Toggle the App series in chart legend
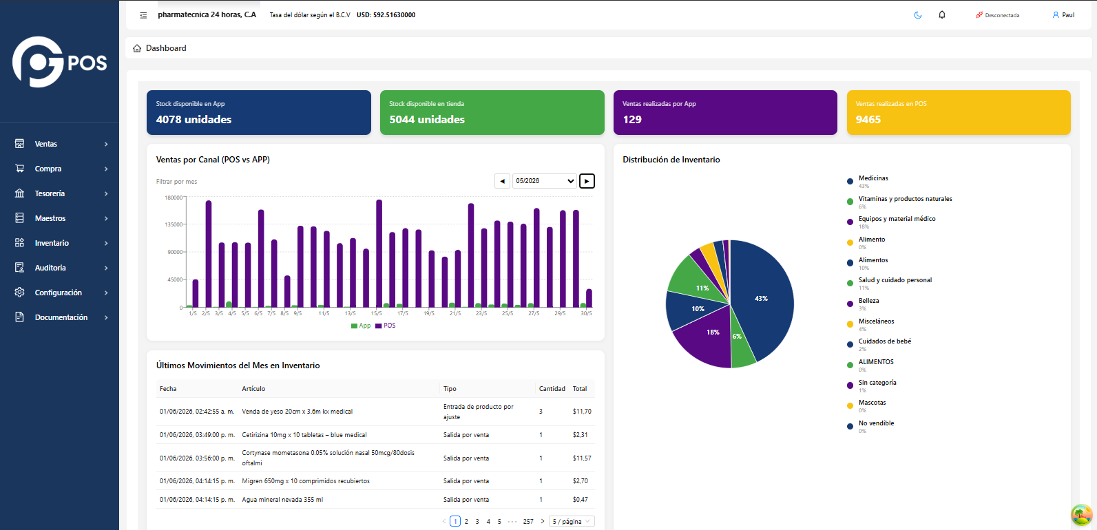The height and width of the screenshot is (530, 1097). click(361, 326)
